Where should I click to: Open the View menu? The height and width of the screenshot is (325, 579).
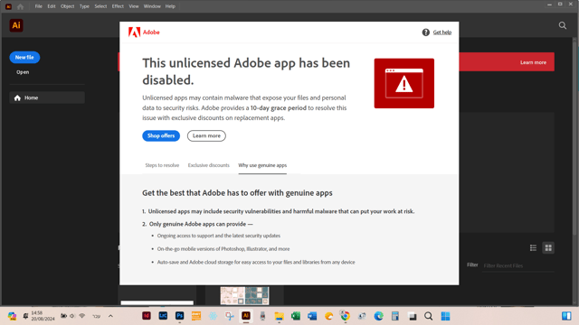click(134, 6)
